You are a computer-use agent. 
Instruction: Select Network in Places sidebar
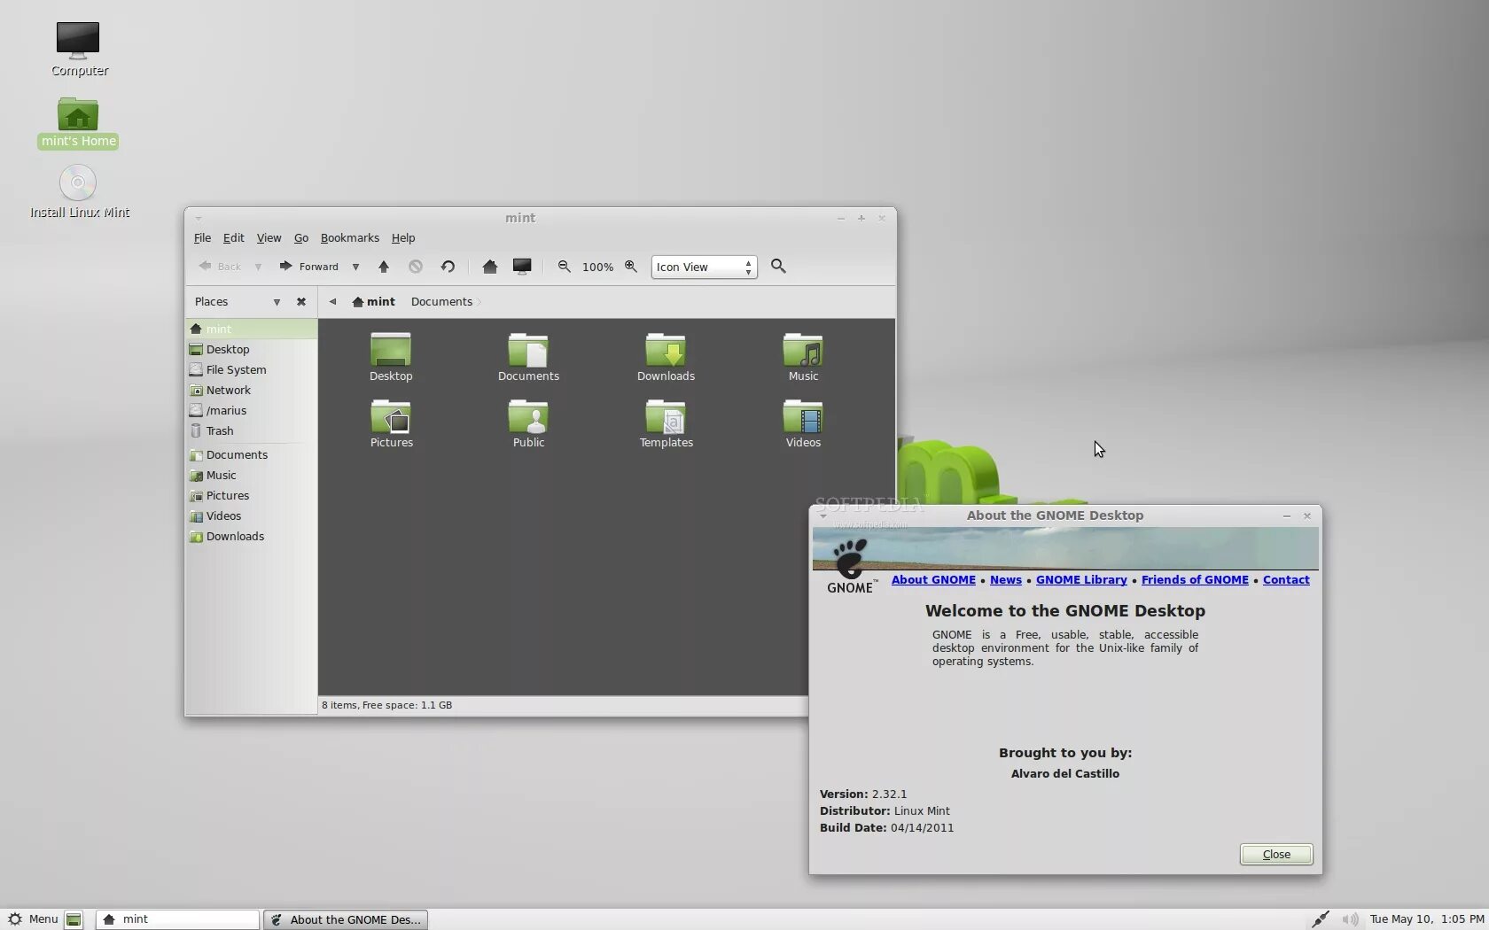(x=252, y=391)
